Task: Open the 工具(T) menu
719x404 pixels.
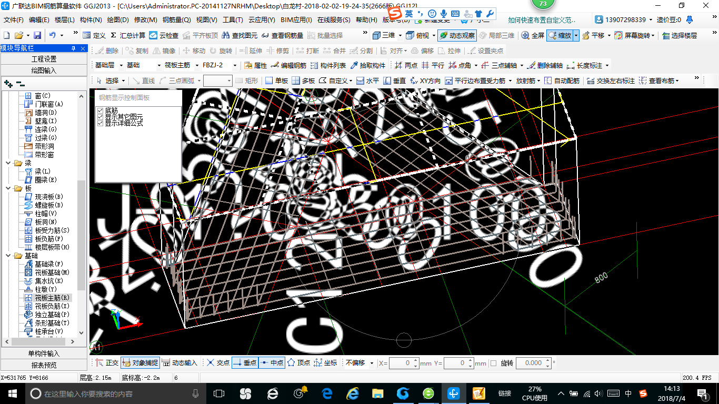Action: [233, 20]
